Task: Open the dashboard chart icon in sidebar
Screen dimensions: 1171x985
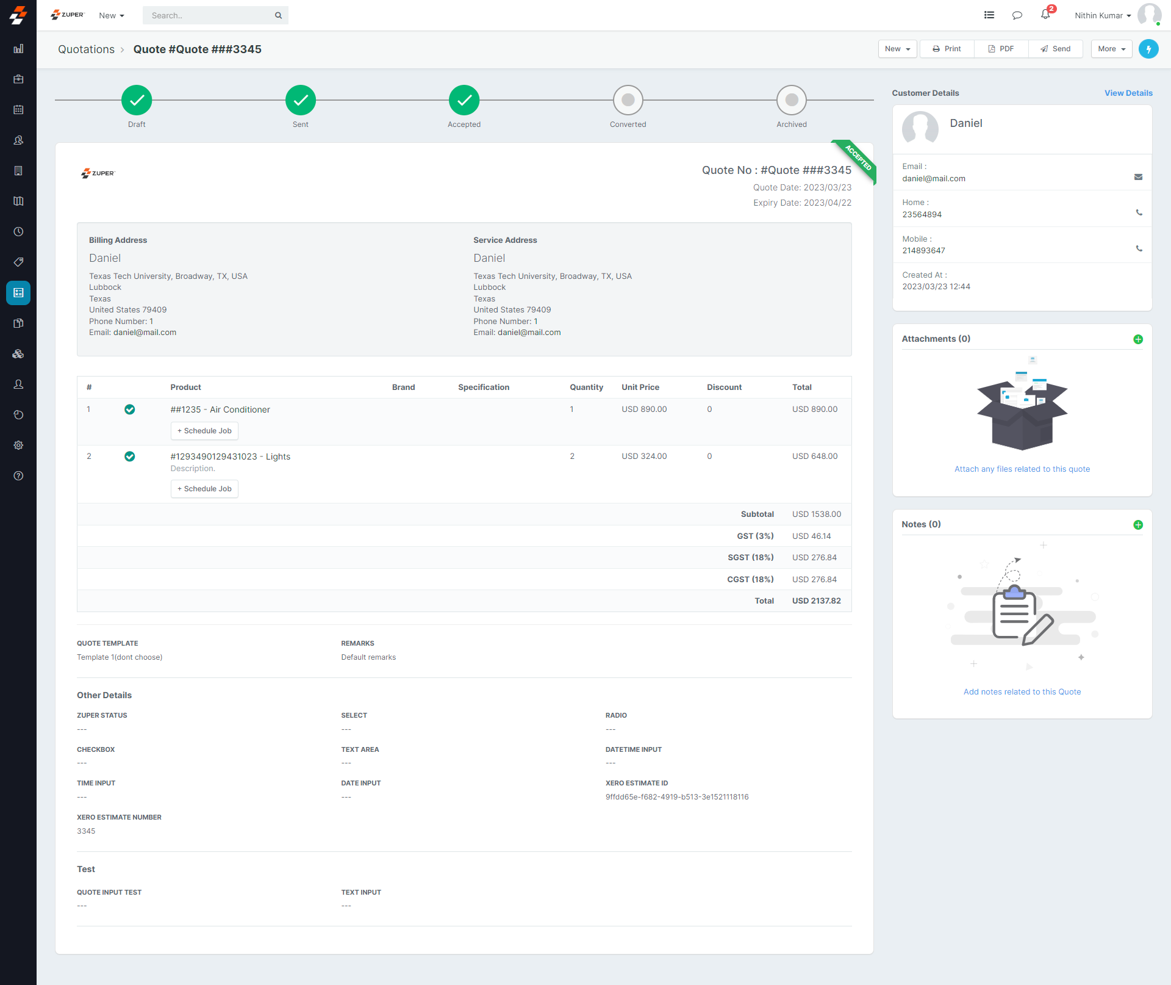Action: pyautogui.click(x=18, y=49)
